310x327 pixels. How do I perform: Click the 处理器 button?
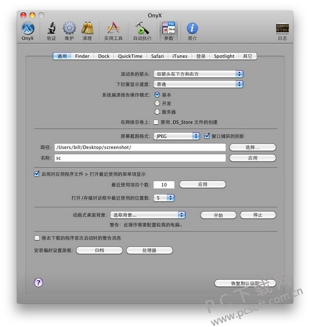click(x=149, y=250)
